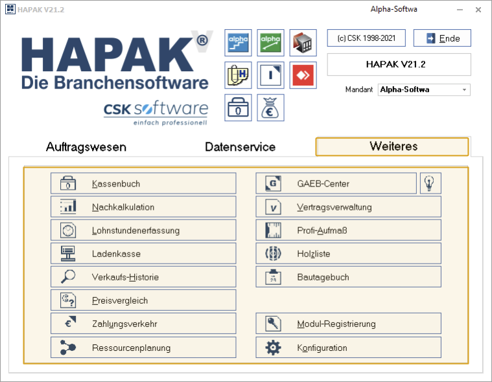Image resolution: width=492 pixels, height=382 pixels.
Task: Click the HAPAK title bar app icon
Action: click(x=10, y=9)
